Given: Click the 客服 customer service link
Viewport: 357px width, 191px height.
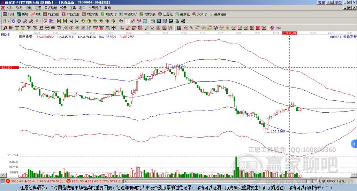Looking at the screenshot, I should pyautogui.click(x=321, y=2).
